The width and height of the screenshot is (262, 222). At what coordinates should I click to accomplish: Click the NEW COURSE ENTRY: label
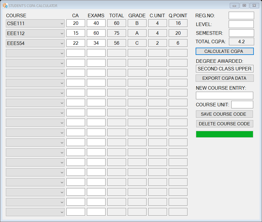tap(221, 88)
